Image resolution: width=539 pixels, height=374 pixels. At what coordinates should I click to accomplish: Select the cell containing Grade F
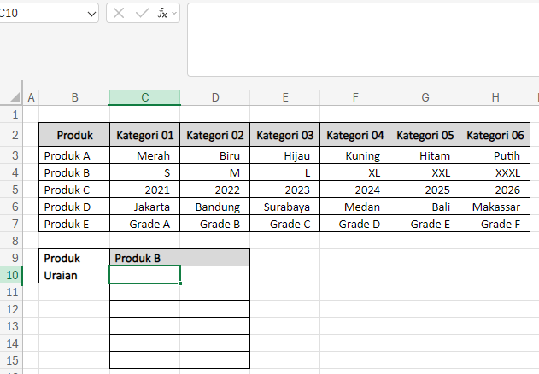[495, 224]
